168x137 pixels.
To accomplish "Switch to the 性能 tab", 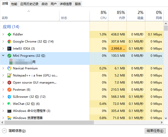I will click(x=14, y=4).
